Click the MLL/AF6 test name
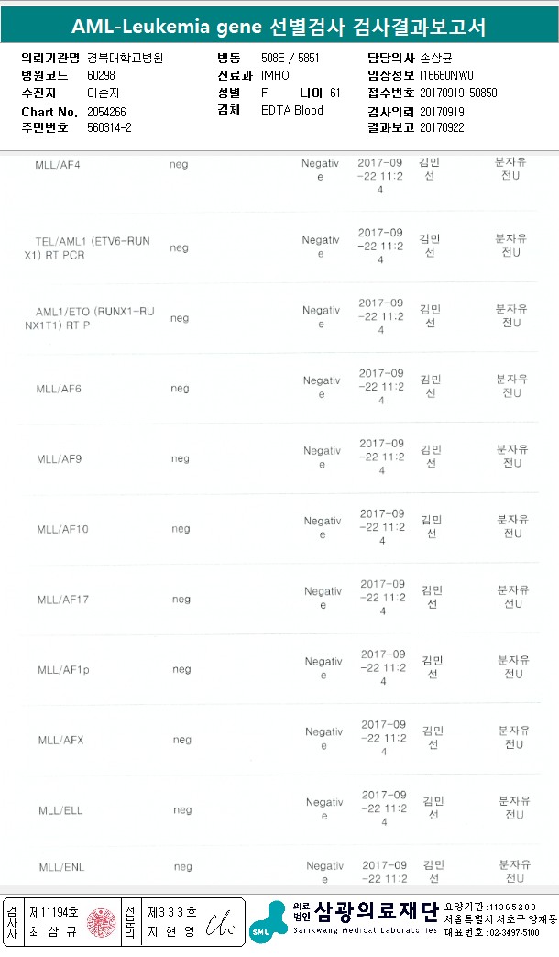This screenshot has height=957, width=559. click(59, 389)
